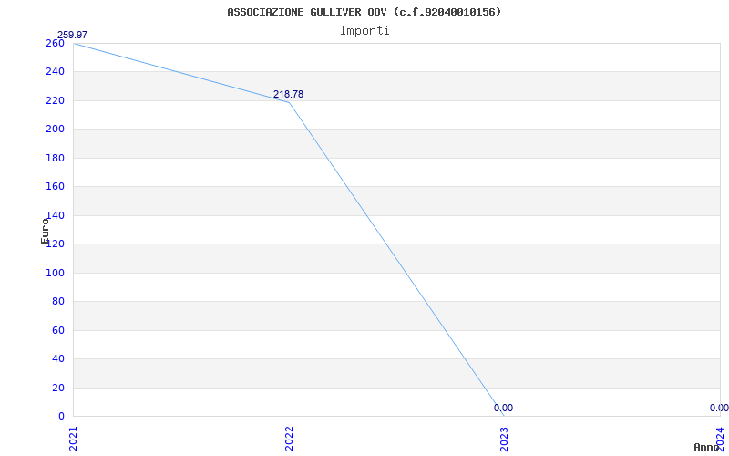
Task: Click the 20 y-axis tick label
Action: pyautogui.click(x=58, y=388)
